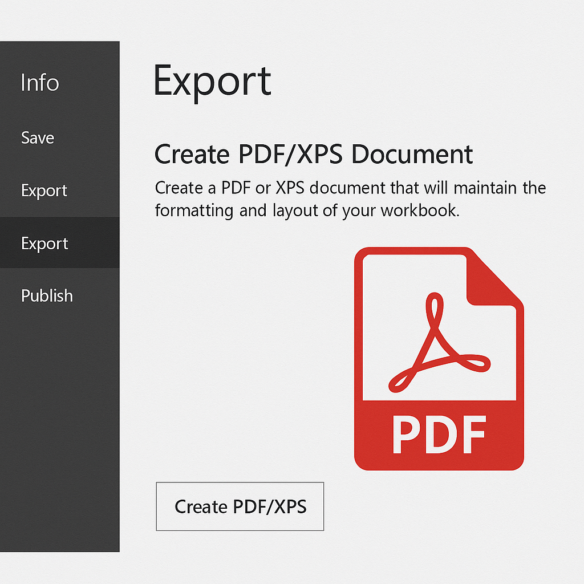Open the Publish sidebar entry
Image resolution: width=584 pixels, height=584 pixels.
click(47, 295)
